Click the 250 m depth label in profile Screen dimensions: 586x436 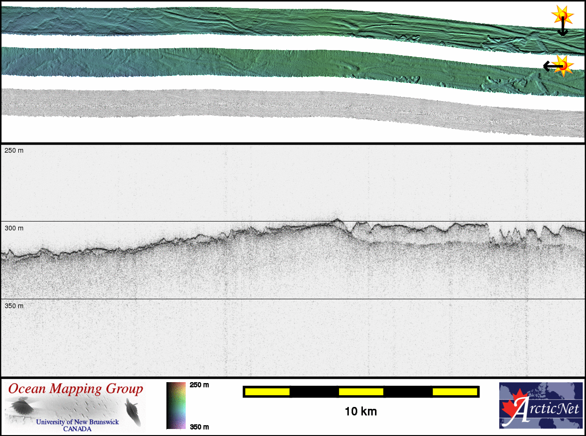click(14, 150)
